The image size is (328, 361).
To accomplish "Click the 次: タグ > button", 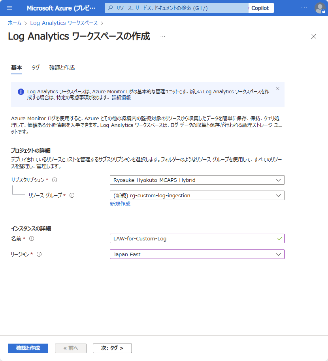I will (112, 348).
